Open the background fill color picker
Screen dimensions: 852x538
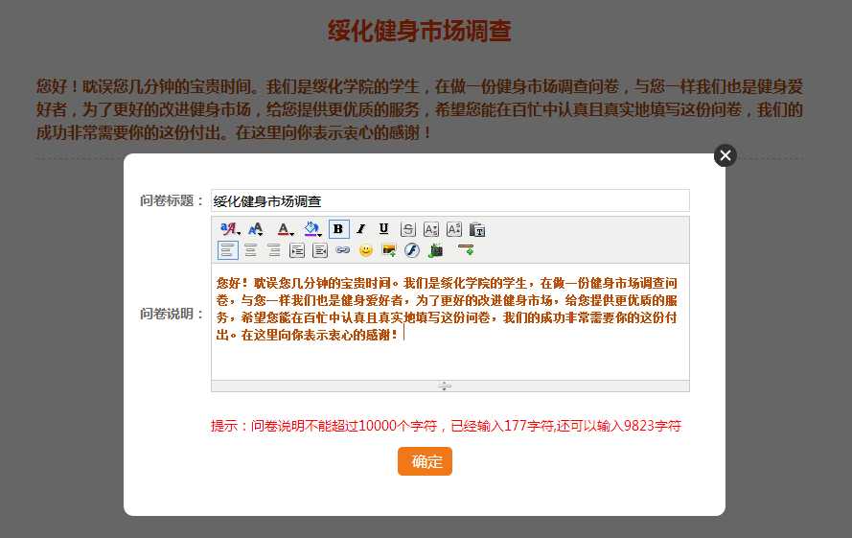point(312,229)
